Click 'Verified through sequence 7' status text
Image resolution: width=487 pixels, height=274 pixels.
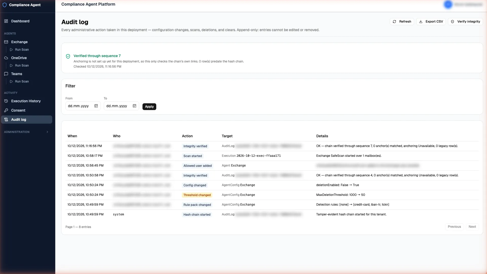(97, 56)
